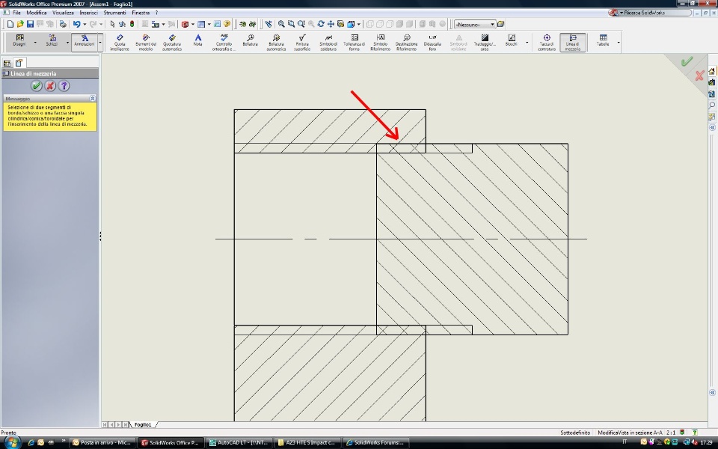This screenshot has width=718, height=449.
Task: Open the File menu
Action: point(16,13)
